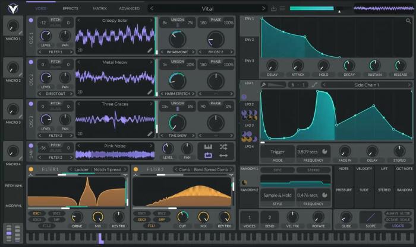Image resolution: width=416 pixels, height=247 pixels.
Task: Click the LFO frequency tempo mode icon
Action: pos(324,152)
